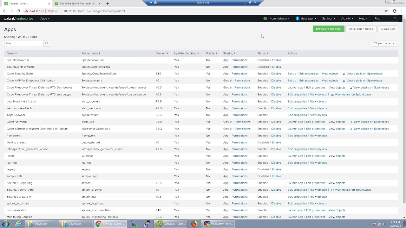Image resolution: width=406 pixels, height=228 pixels.
Task: Click the 'Not secure' warning icon
Action: click(x=27, y=11)
